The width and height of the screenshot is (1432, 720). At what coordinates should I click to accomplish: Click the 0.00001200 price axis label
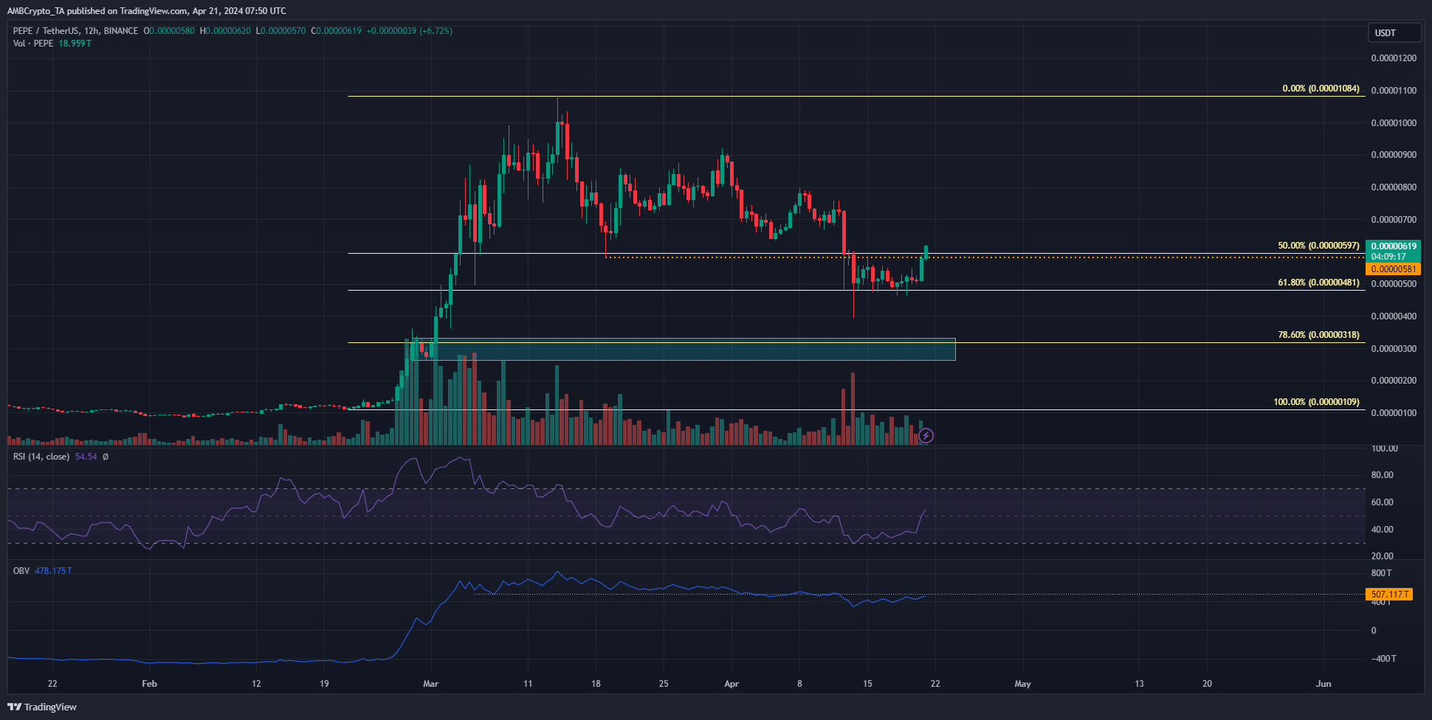(x=1394, y=58)
